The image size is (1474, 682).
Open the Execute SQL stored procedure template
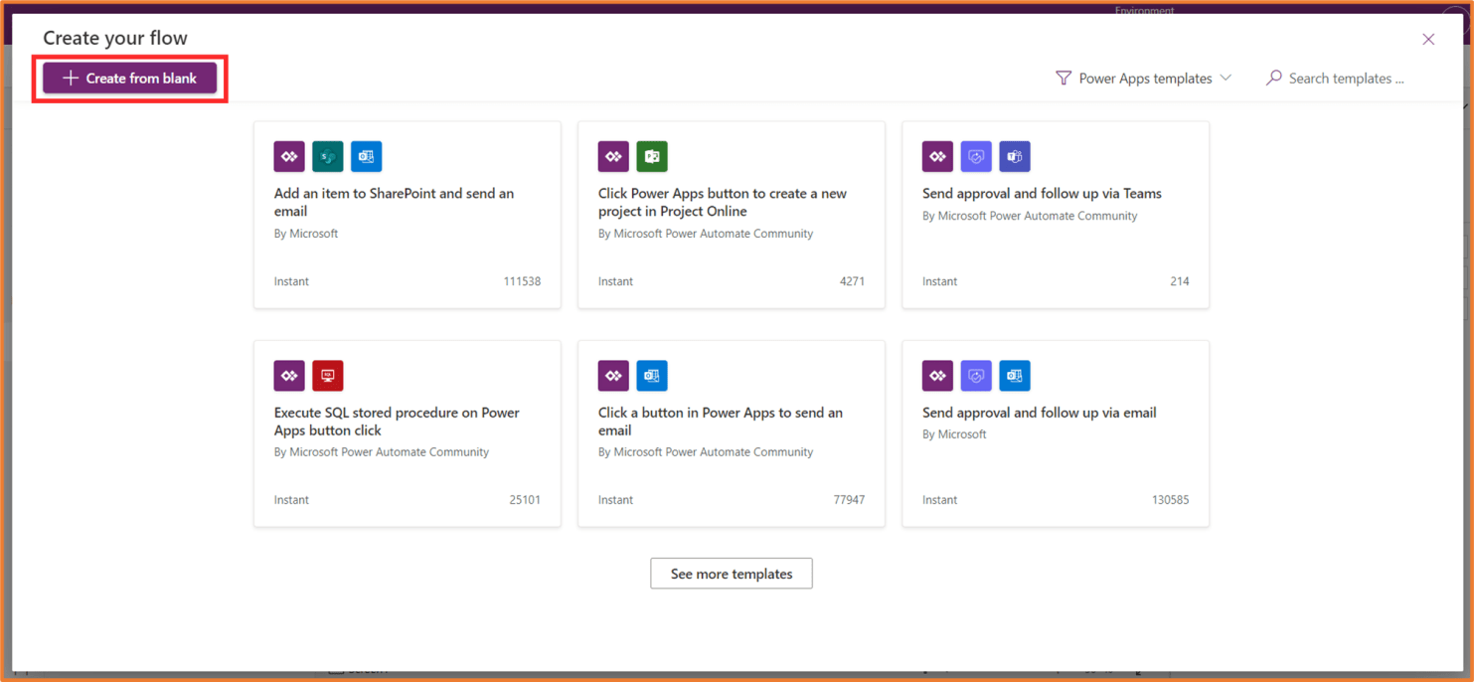(408, 433)
